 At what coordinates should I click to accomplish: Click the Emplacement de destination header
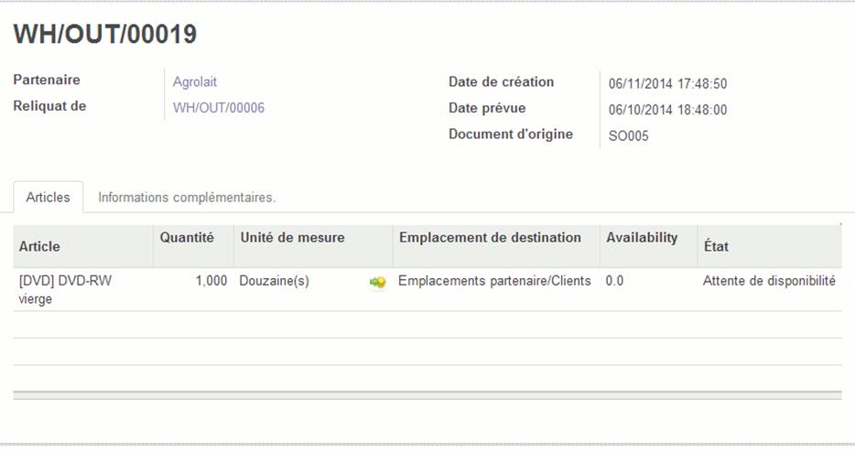click(x=490, y=238)
